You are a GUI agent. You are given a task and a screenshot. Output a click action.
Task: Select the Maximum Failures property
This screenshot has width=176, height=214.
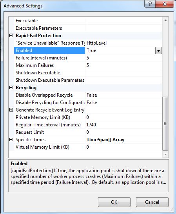49,65
